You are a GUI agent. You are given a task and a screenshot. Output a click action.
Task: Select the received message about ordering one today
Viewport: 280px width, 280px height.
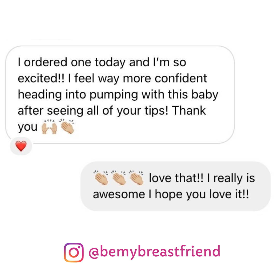point(120,95)
